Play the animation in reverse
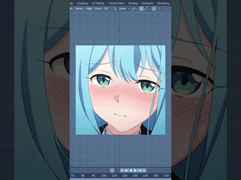The image size is (241, 180). pyautogui.click(x=131, y=170)
